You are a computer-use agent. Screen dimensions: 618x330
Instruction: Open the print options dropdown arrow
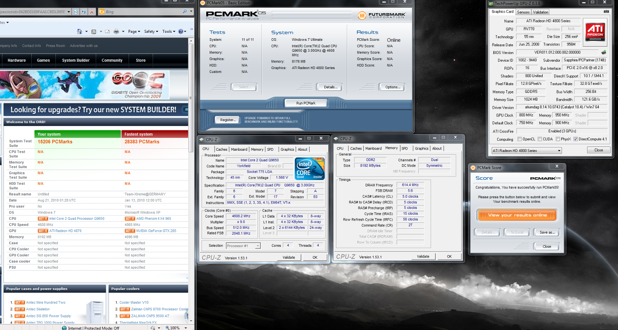(123, 32)
